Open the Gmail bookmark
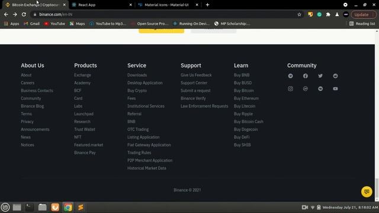379x213 pixels. click(31, 24)
